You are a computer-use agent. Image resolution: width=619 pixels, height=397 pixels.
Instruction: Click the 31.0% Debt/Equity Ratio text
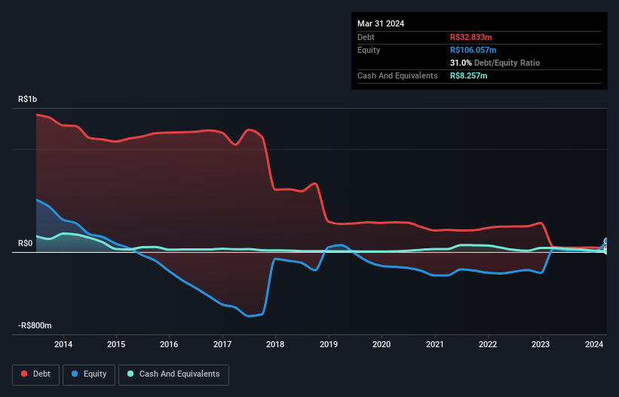[495, 63]
